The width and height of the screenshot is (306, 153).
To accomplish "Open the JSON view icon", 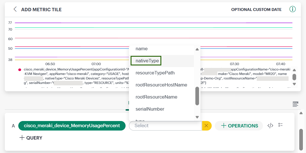I will pos(296,104).
